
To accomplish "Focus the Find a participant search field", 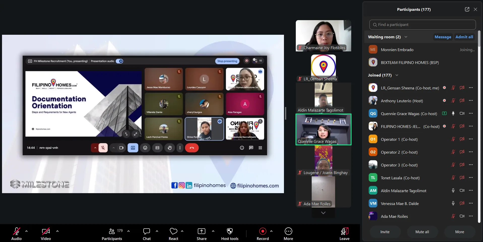I will pyautogui.click(x=423, y=25).
